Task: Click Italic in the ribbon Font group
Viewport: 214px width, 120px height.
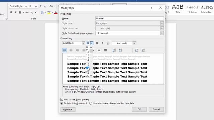Action: (16, 12)
